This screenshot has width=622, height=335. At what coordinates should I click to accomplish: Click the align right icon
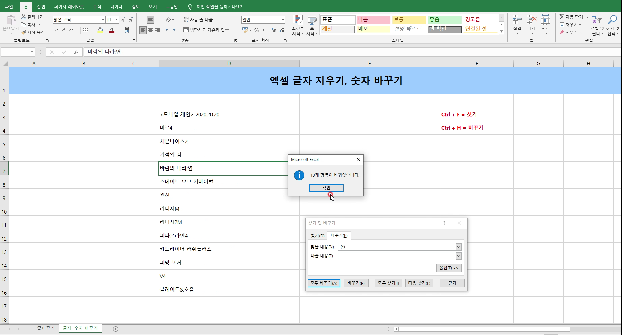click(x=158, y=30)
